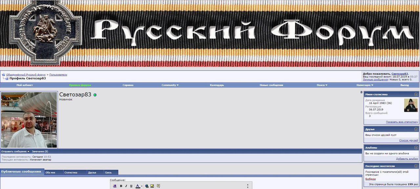
Task: Open the Объединённый Русский форум breadcrumb link
Action: pyautogui.click(x=26, y=75)
